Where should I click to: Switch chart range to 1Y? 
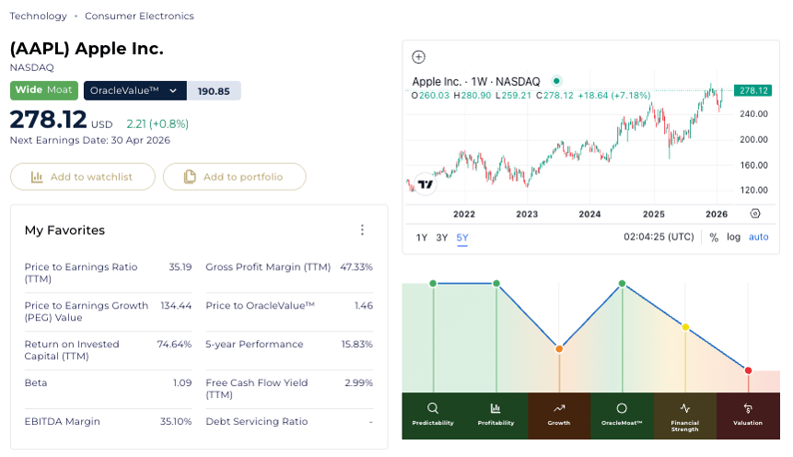[422, 238]
